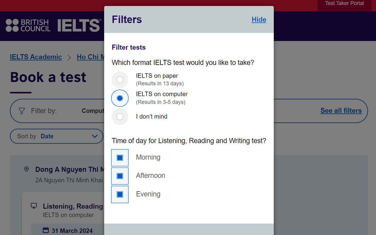
Task: Toggle the Afternoon checkbox
Action: point(120,176)
